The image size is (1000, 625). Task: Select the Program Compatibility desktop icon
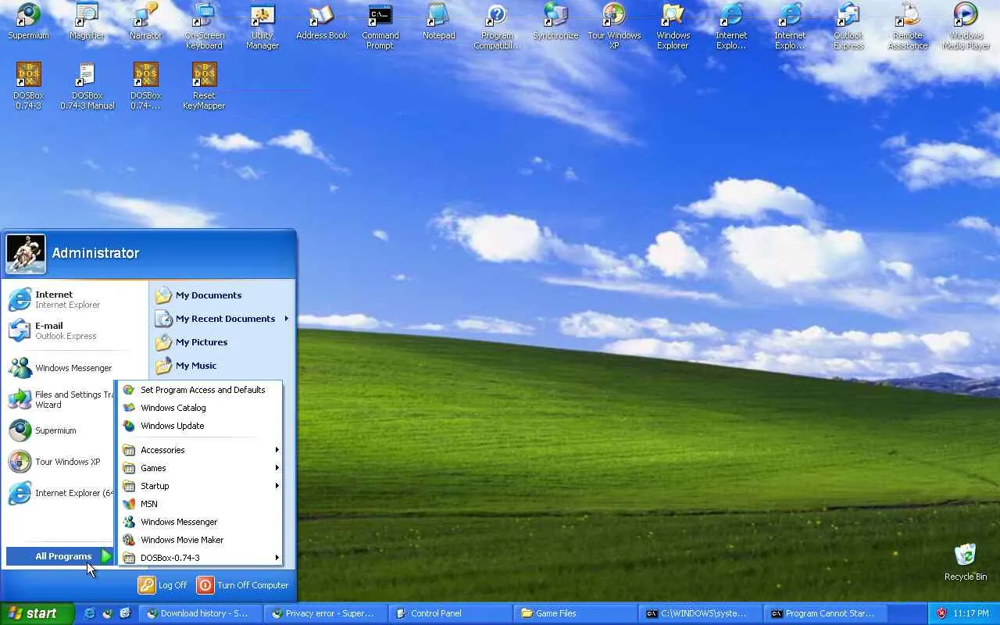pos(497,27)
